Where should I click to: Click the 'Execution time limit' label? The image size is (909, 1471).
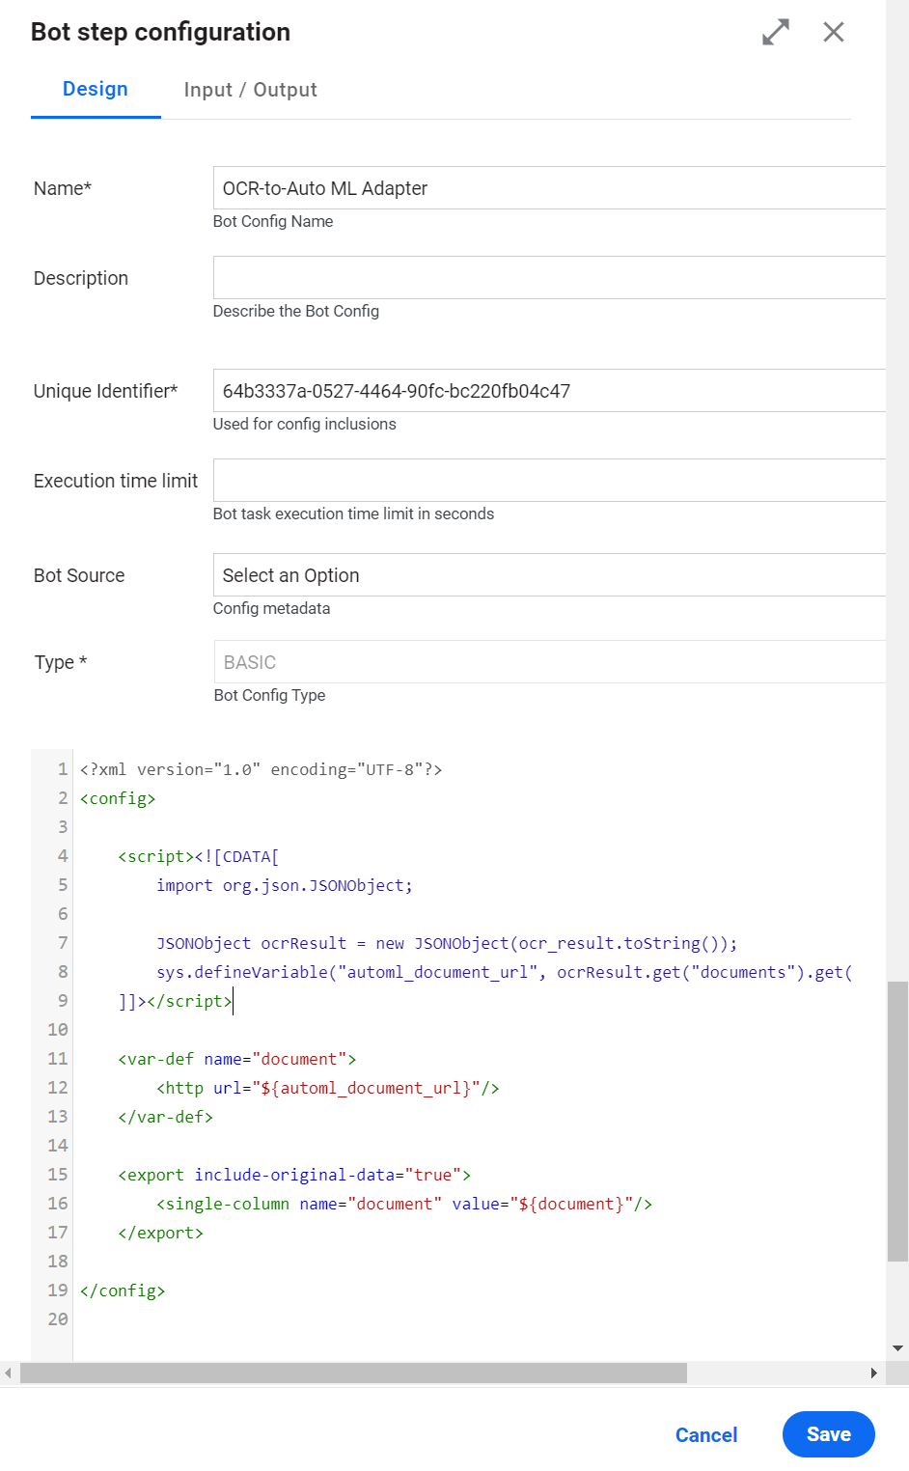116,481
